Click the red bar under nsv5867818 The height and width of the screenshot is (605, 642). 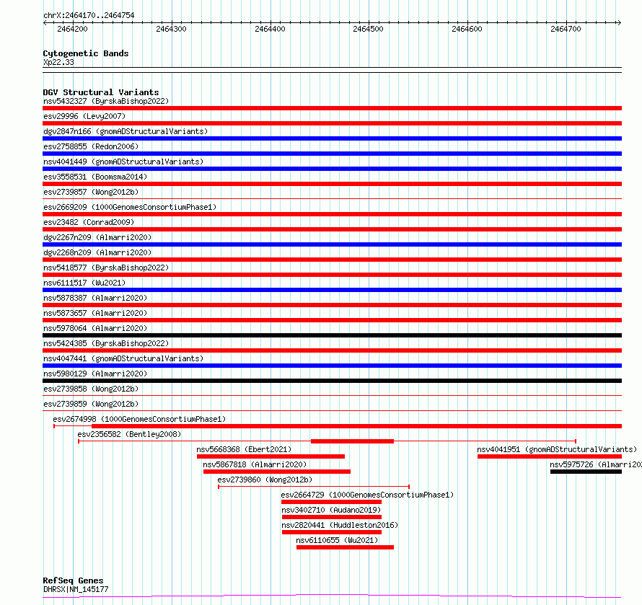pyautogui.click(x=277, y=472)
